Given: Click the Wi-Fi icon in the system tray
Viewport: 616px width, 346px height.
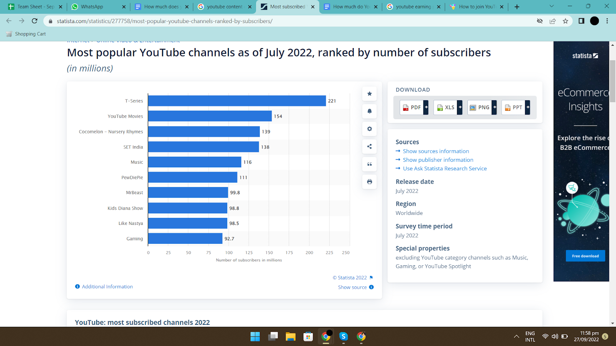Looking at the screenshot, I should [545, 336].
